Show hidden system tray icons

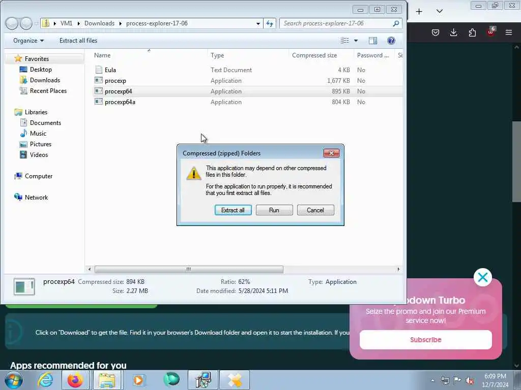click(x=432, y=380)
